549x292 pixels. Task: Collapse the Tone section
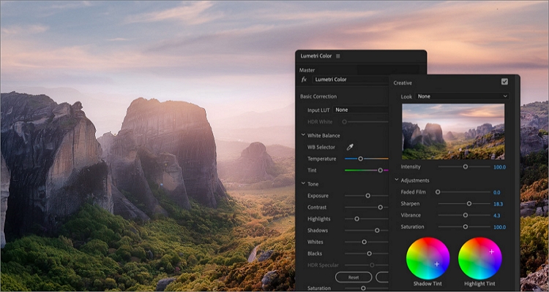pos(303,184)
